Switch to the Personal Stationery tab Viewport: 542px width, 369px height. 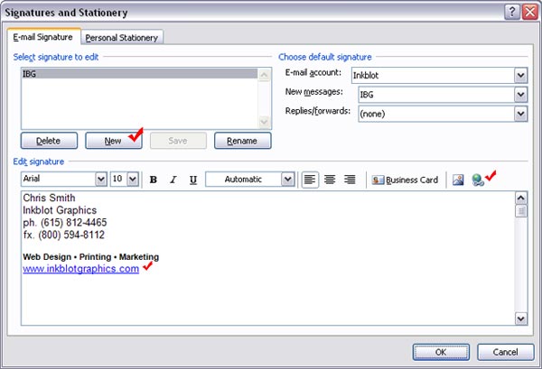point(122,38)
